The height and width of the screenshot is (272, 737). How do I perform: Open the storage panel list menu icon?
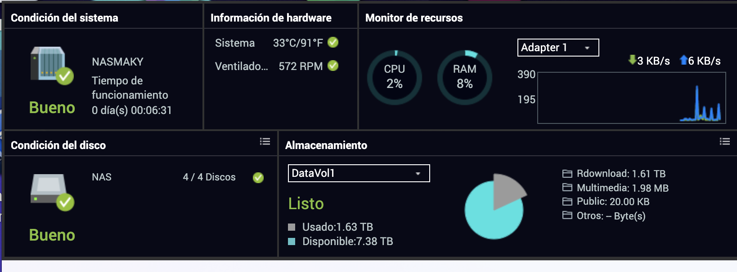[x=724, y=141]
